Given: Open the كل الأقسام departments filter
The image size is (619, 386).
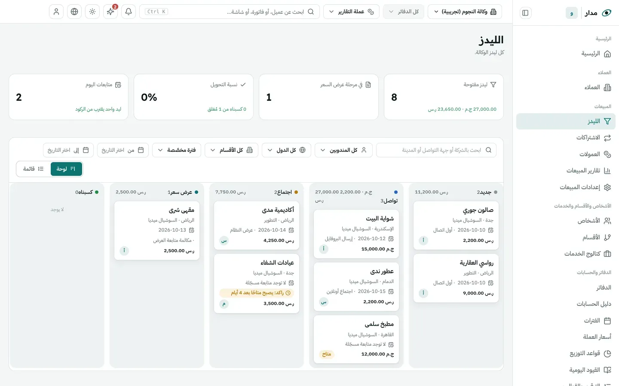Looking at the screenshot, I should (x=231, y=150).
